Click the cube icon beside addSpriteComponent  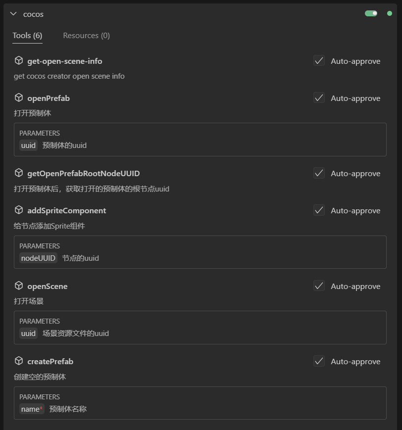pyautogui.click(x=19, y=210)
